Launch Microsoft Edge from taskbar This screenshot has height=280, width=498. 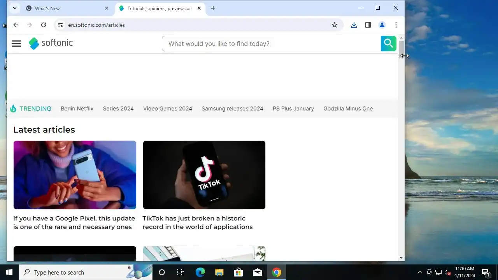(x=200, y=272)
